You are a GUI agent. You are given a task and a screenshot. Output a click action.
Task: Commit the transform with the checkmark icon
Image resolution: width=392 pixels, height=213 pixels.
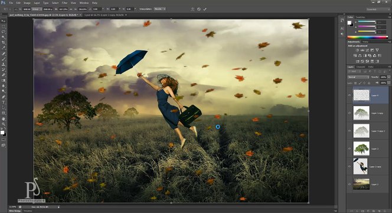pyautogui.click(x=205, y=9)
